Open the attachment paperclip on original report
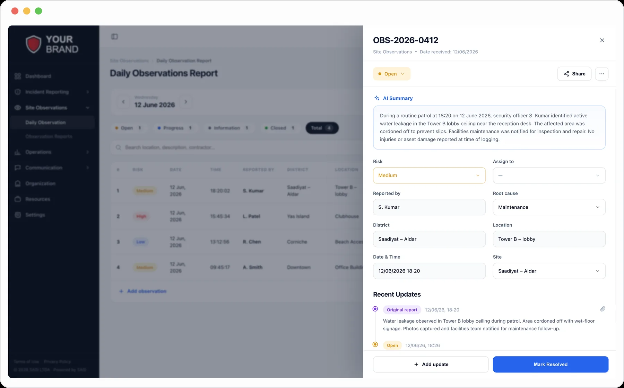Image resolution: width=624 pixels, height=388 pixels. pyautogui.click(x=603, y=309)
